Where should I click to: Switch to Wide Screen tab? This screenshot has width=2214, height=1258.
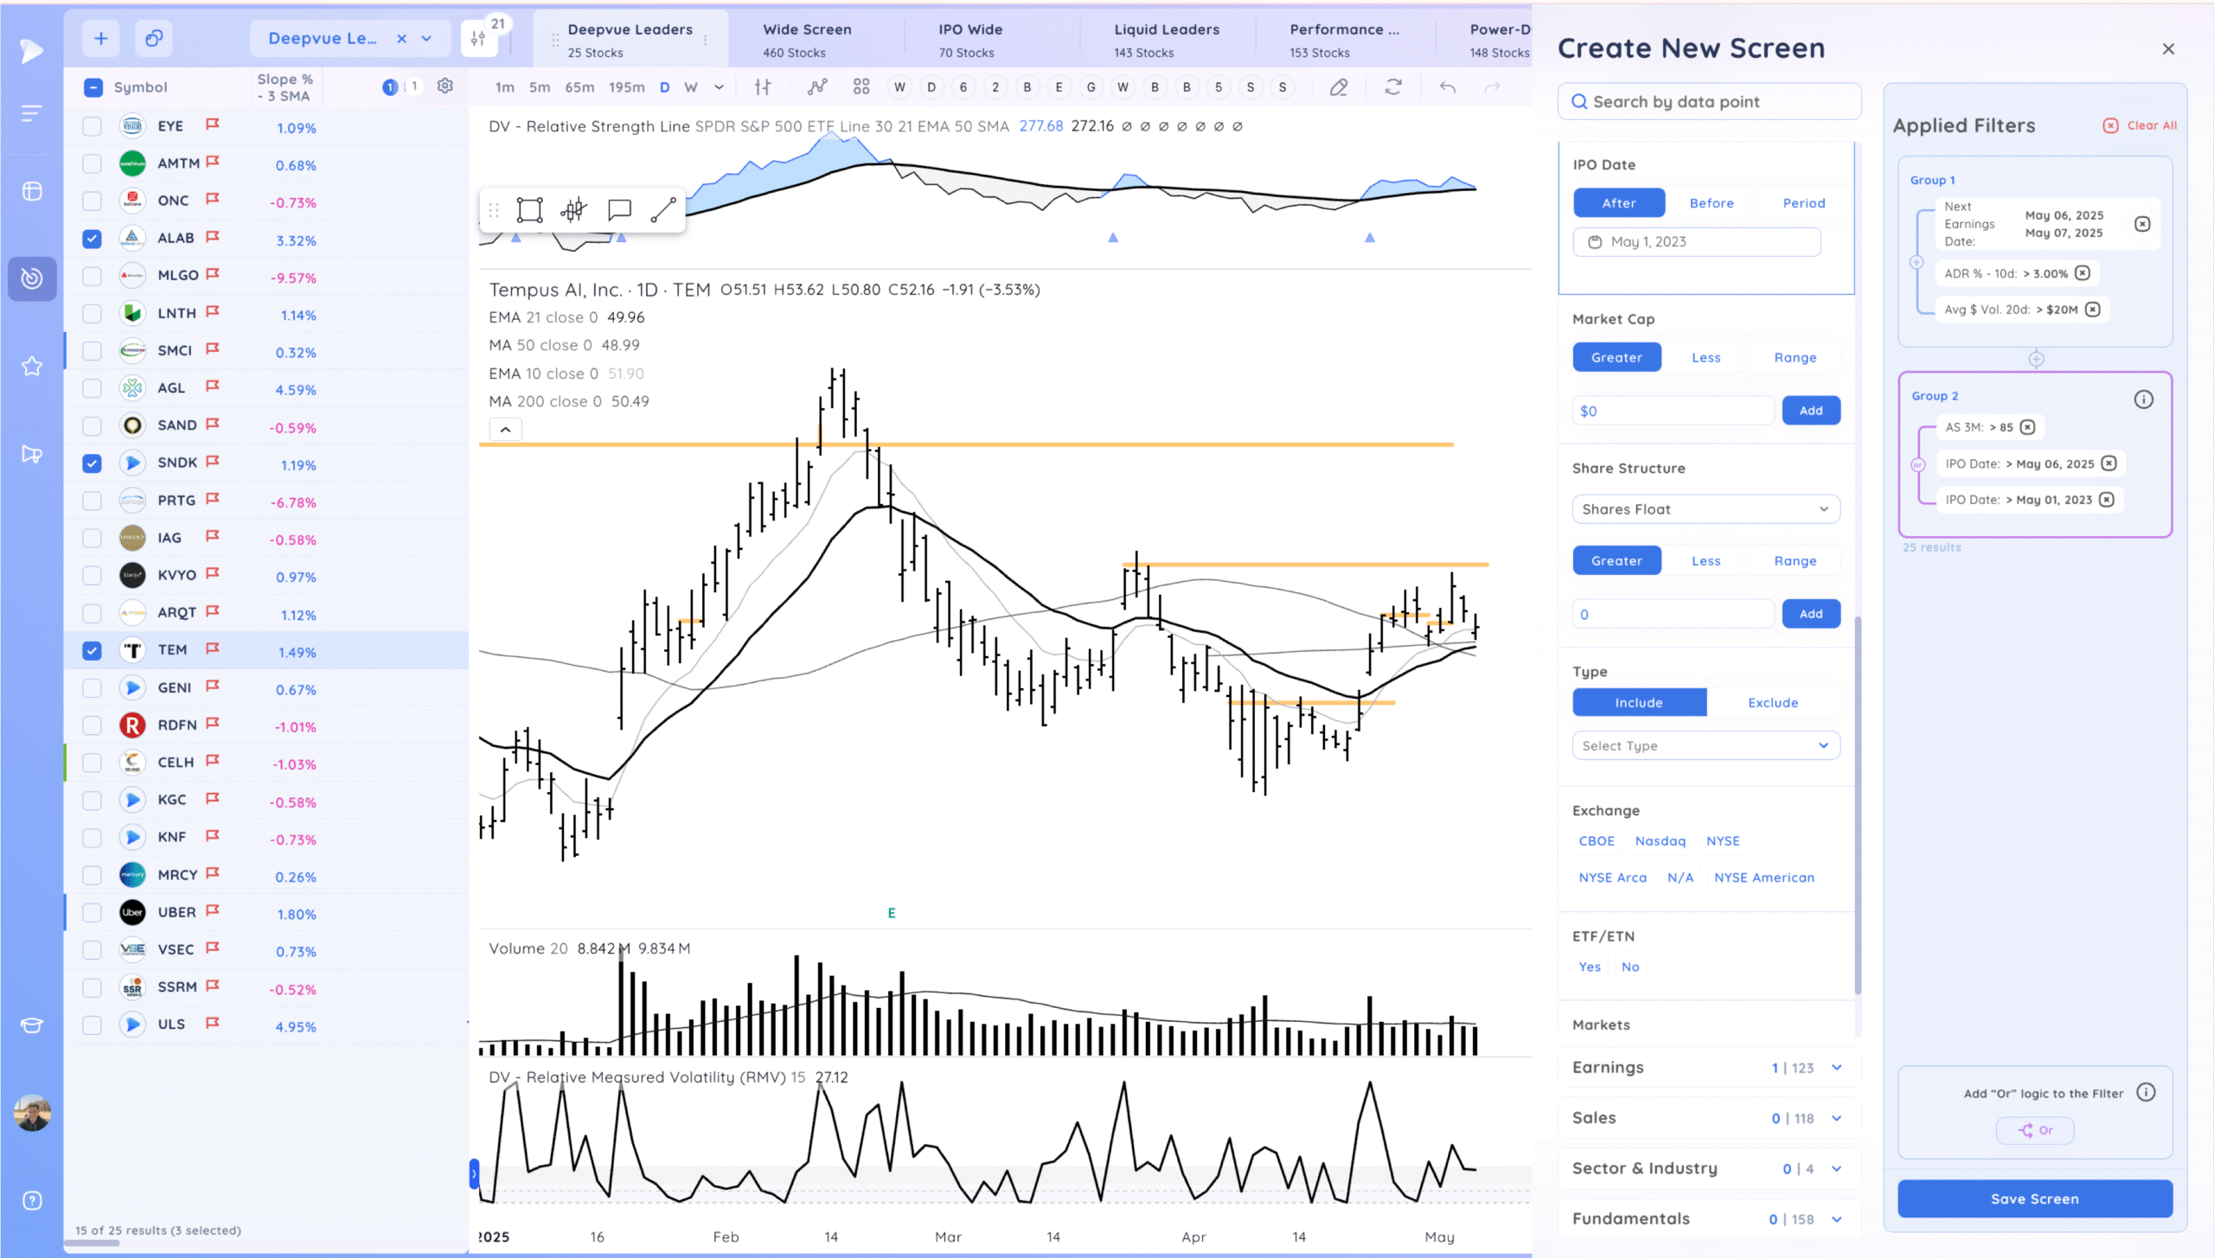tap(807, 40)
